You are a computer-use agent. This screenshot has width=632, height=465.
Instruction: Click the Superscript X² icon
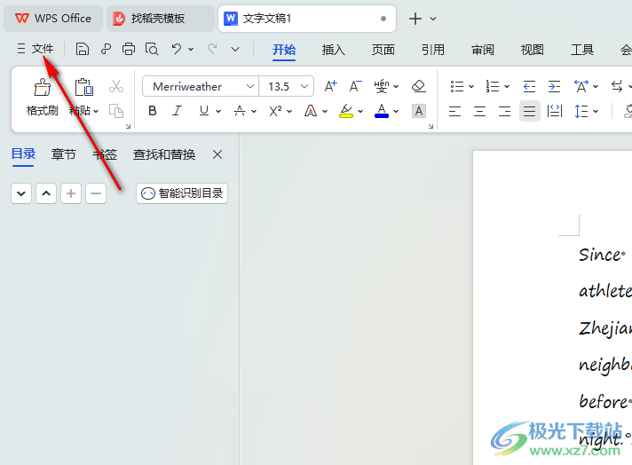point(275,111)
